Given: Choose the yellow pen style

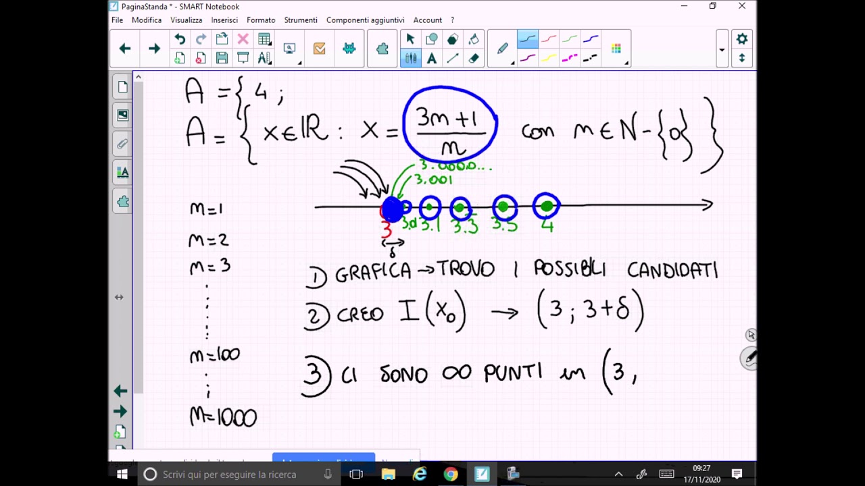Looking at the screenshot, I should point(549,59).
